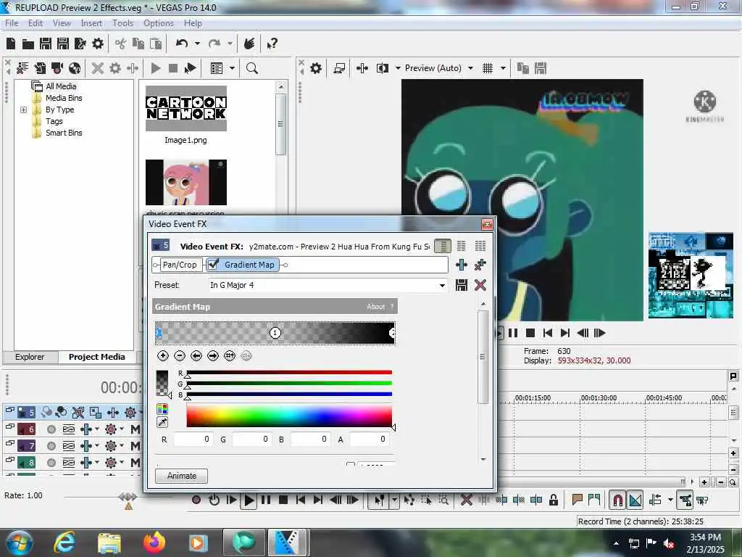Open the Insert menu

tap(91, 23)
